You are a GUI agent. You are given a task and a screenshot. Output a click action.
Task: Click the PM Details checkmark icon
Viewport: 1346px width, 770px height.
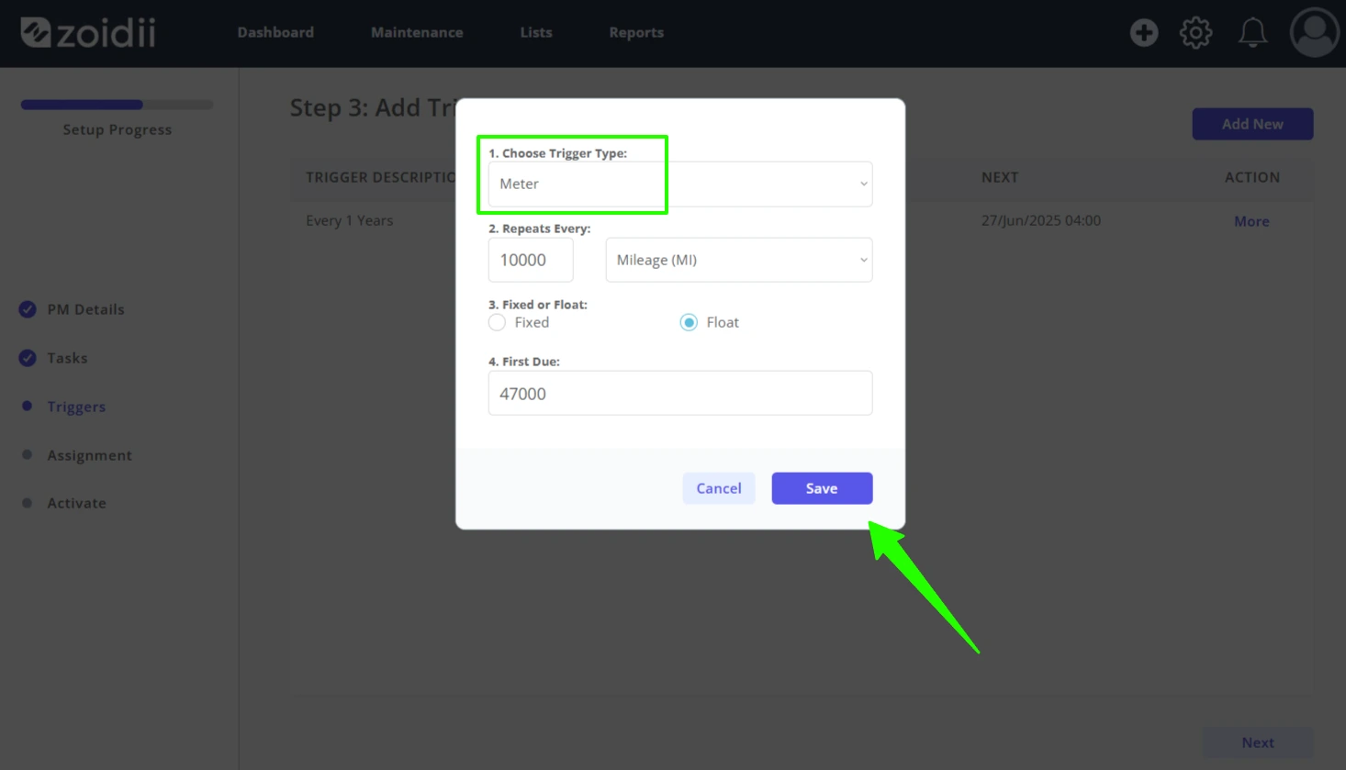28,309
